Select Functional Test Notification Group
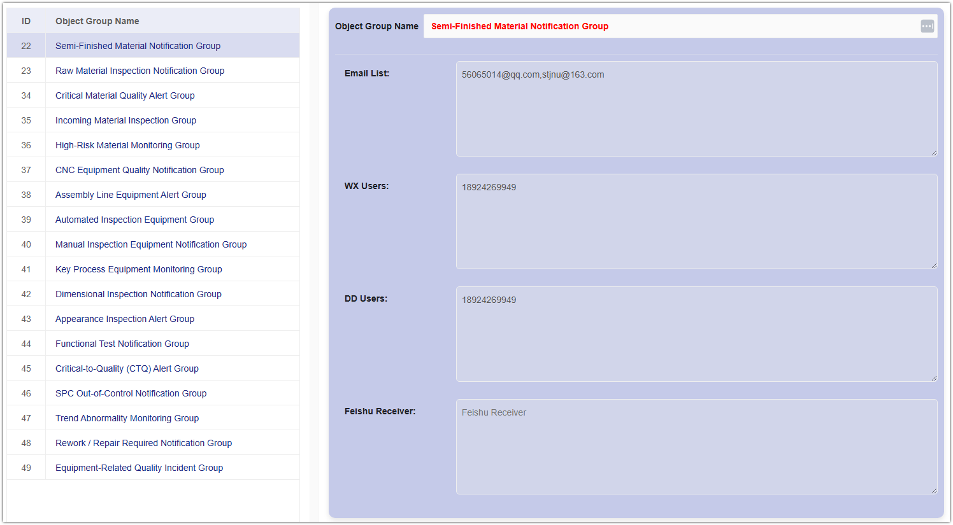Image resolution: width=953 pixels, height=525 pixels. tap(122, 344)
